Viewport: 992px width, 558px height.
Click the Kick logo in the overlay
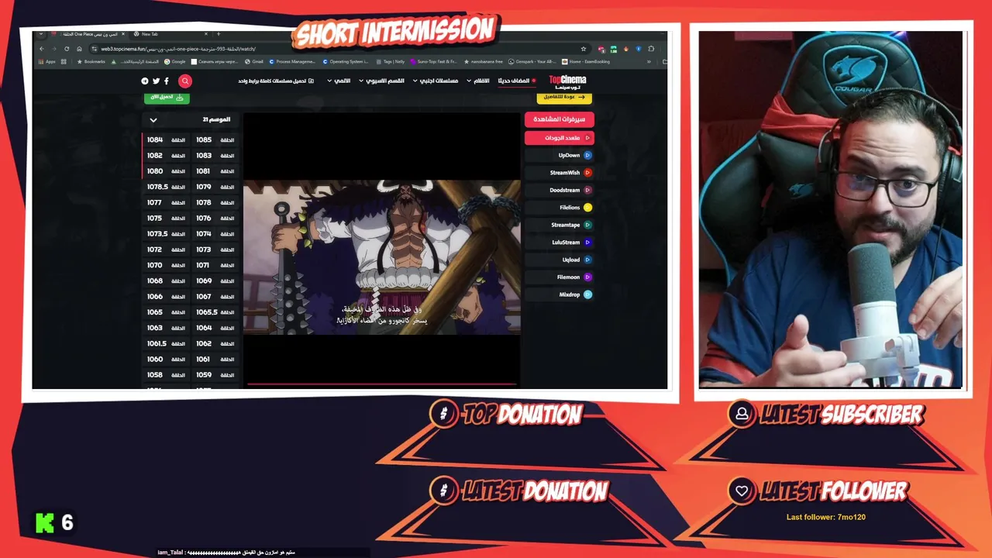tap(45, 523)
